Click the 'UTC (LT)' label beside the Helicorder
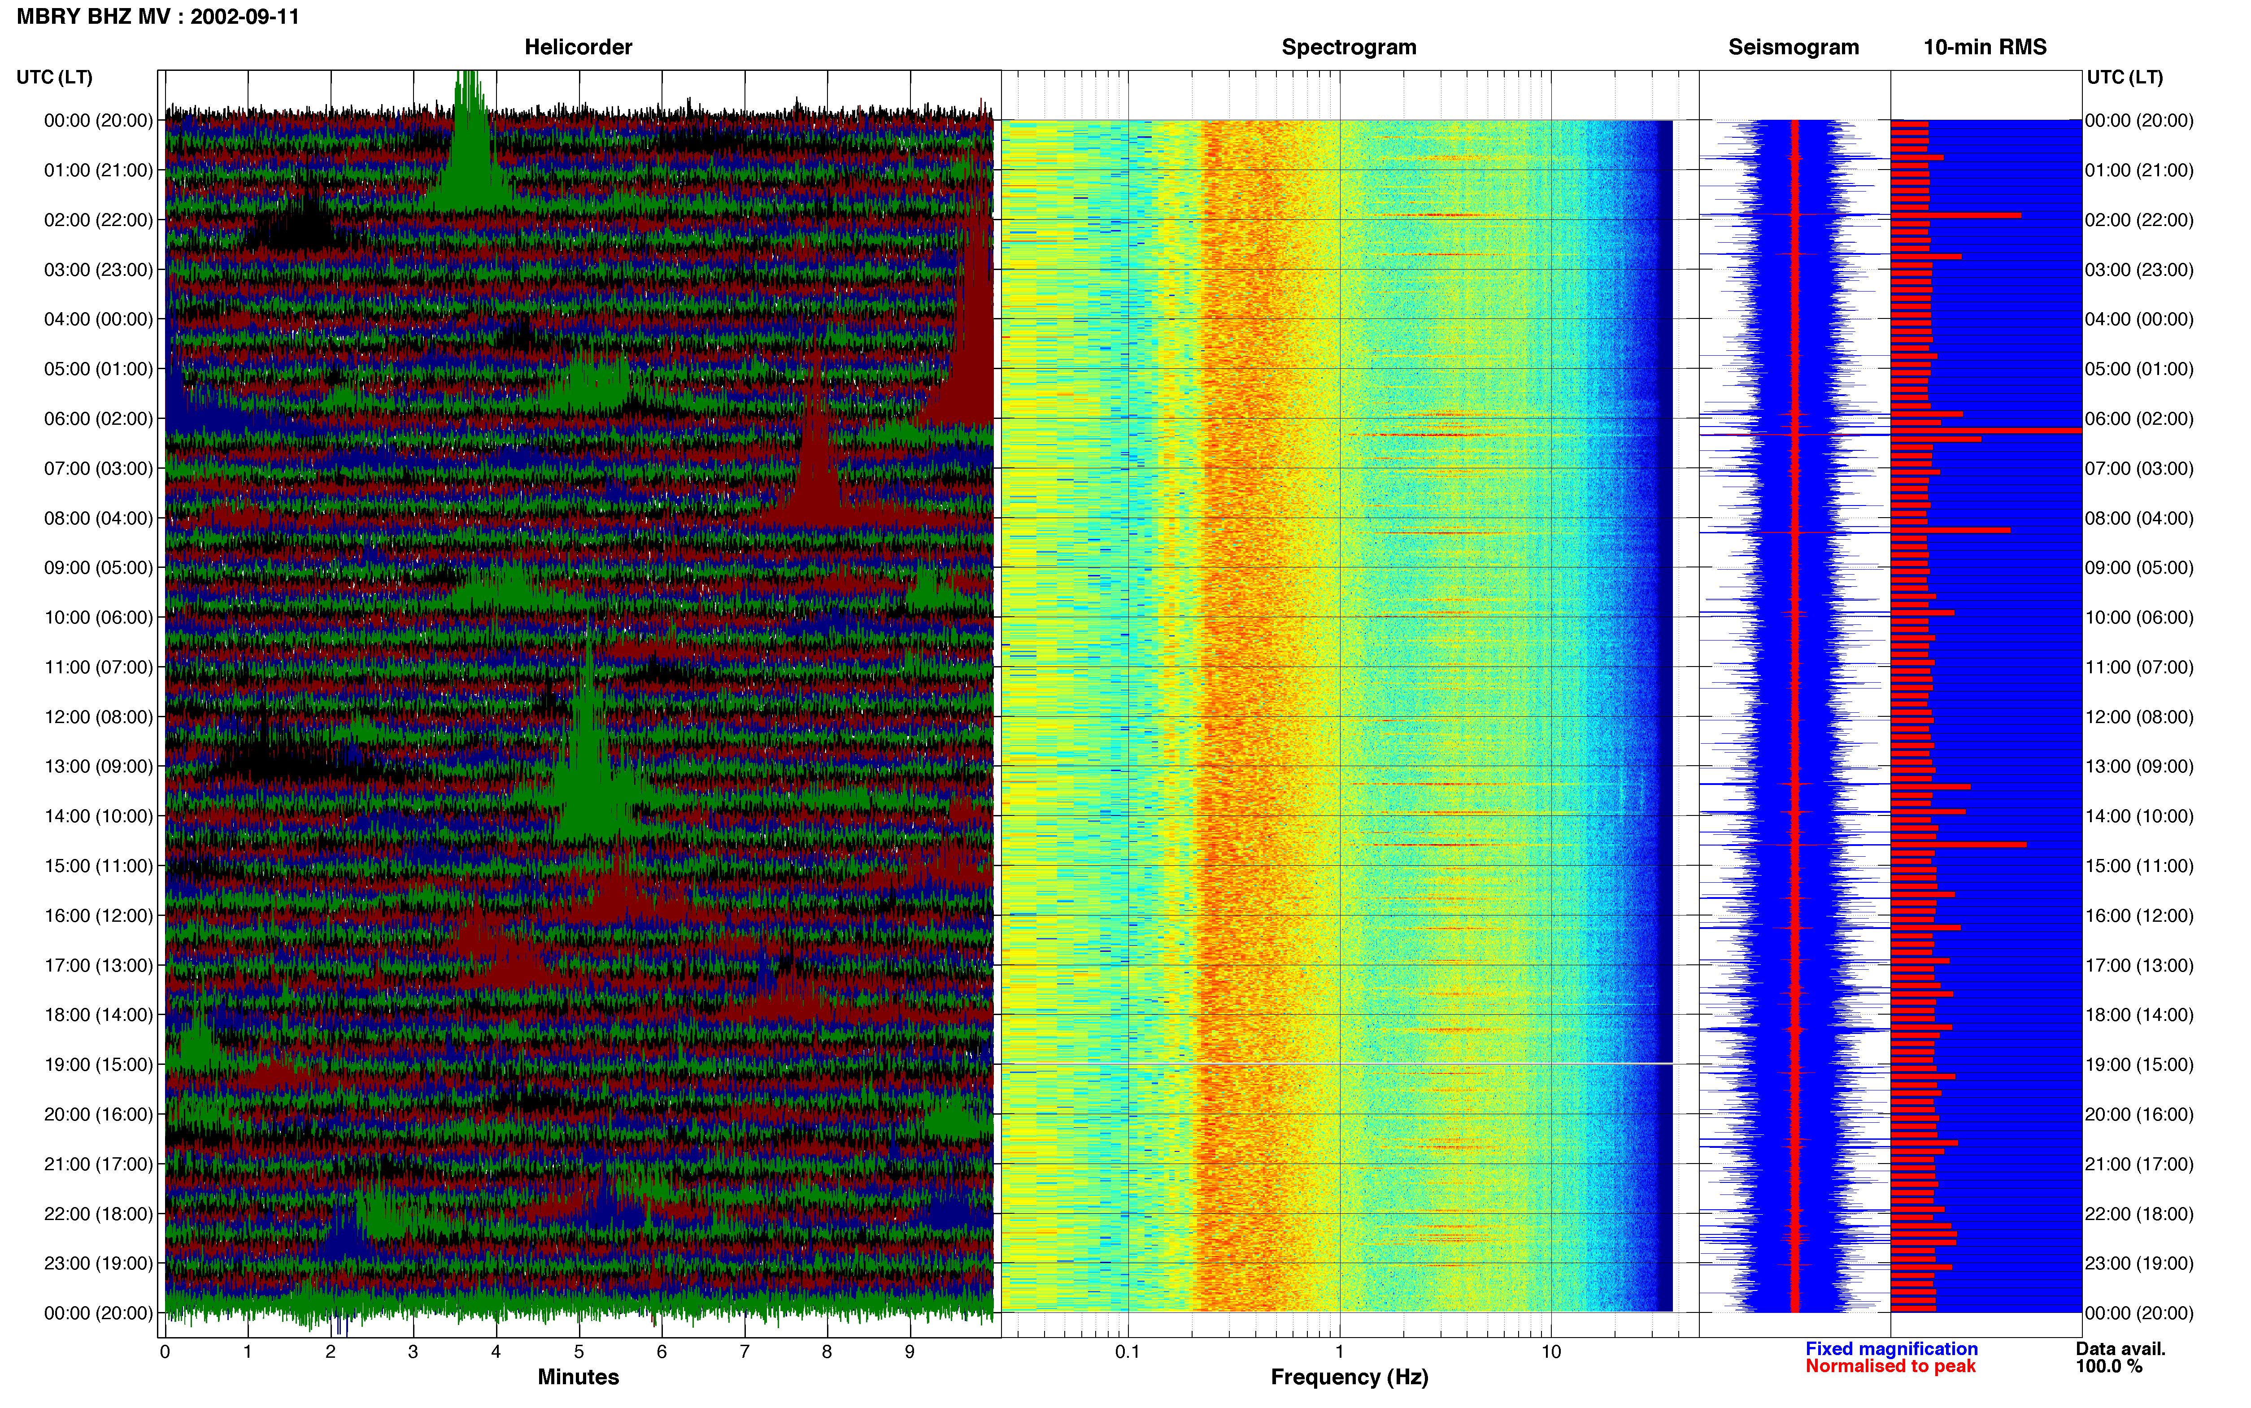This screenshot has width=2251, height=1408. 55,77
